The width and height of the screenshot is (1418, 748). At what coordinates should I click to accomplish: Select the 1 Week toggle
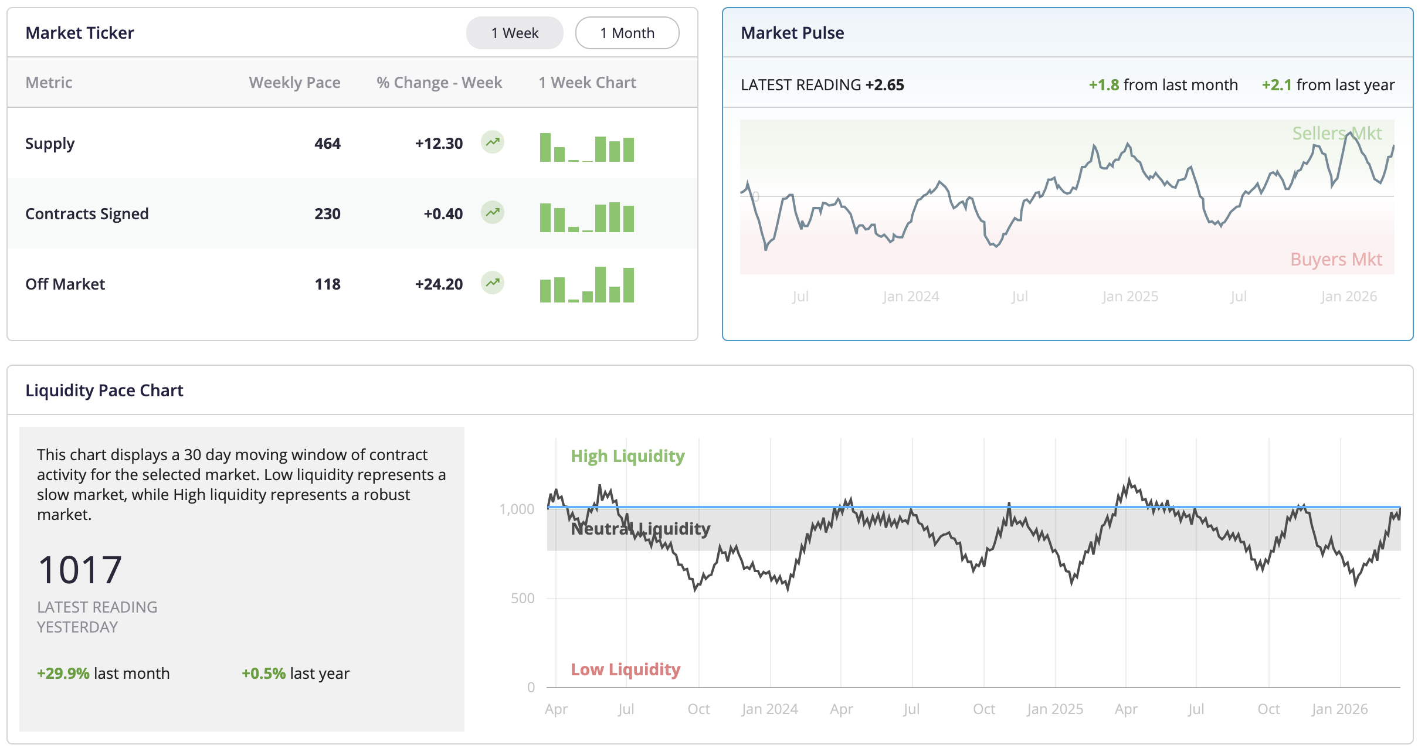point(514,33)
